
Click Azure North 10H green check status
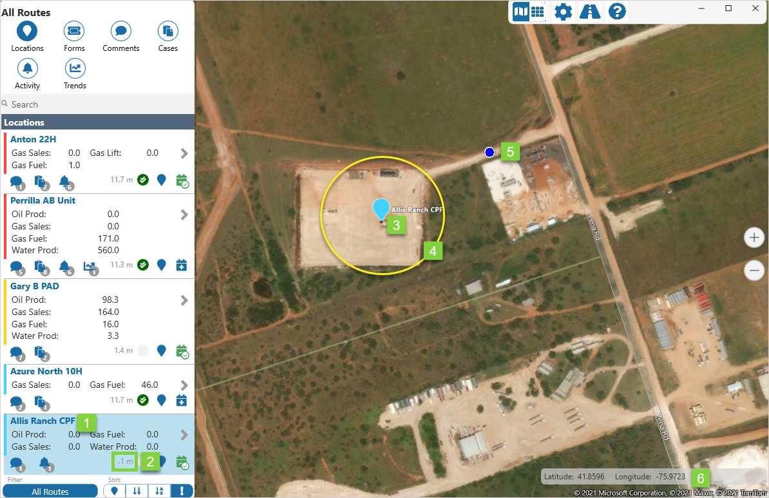pos(143,400)
